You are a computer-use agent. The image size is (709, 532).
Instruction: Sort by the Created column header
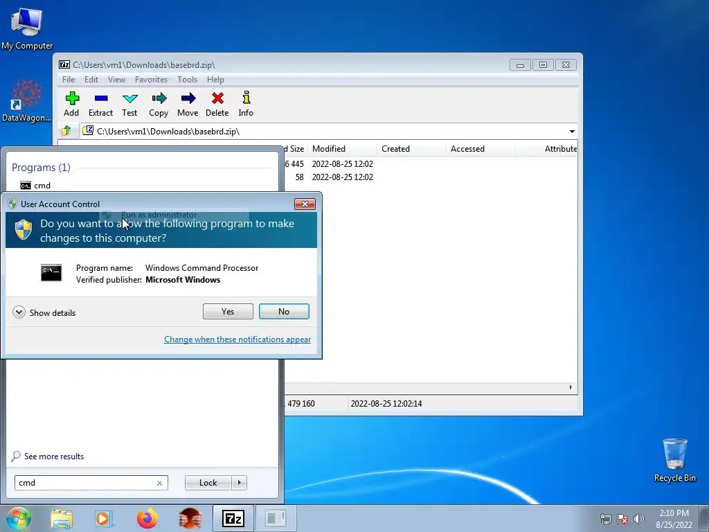point(411,149)
